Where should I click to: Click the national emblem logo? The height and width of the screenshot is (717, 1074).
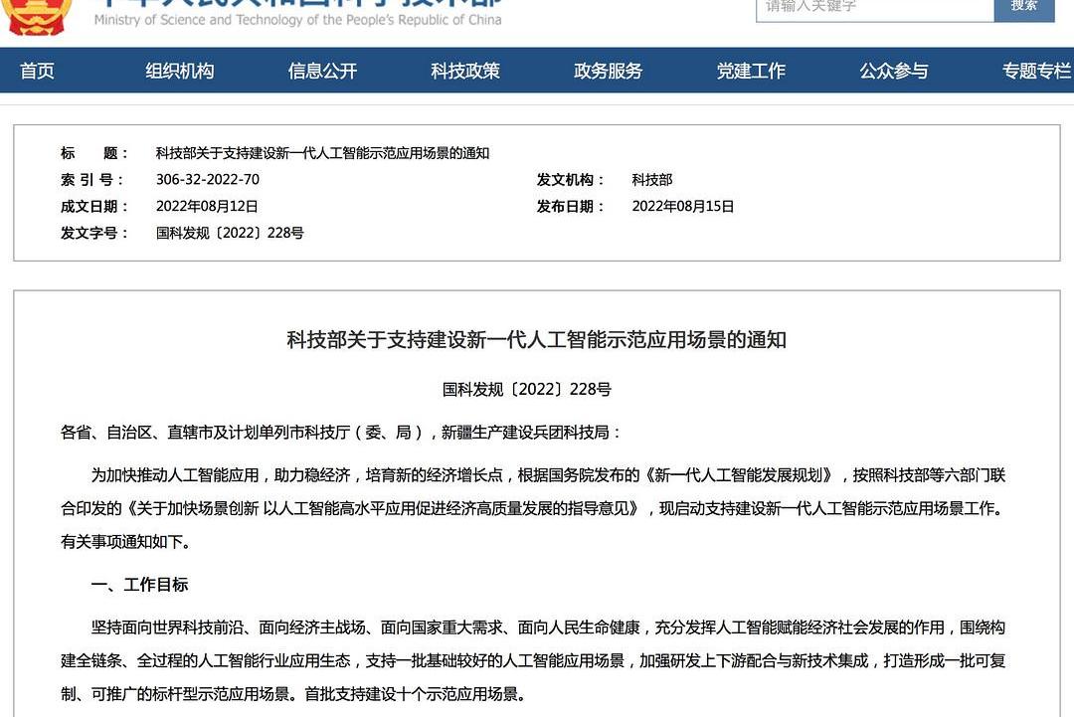[x=40, y=16]
